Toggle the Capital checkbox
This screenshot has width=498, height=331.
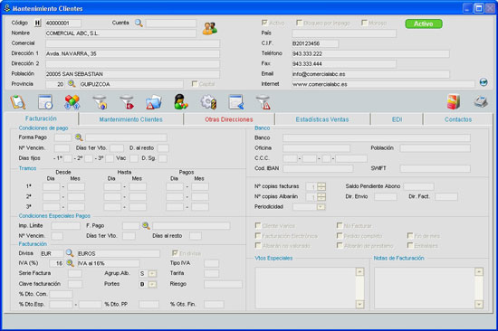pos(195,83)
